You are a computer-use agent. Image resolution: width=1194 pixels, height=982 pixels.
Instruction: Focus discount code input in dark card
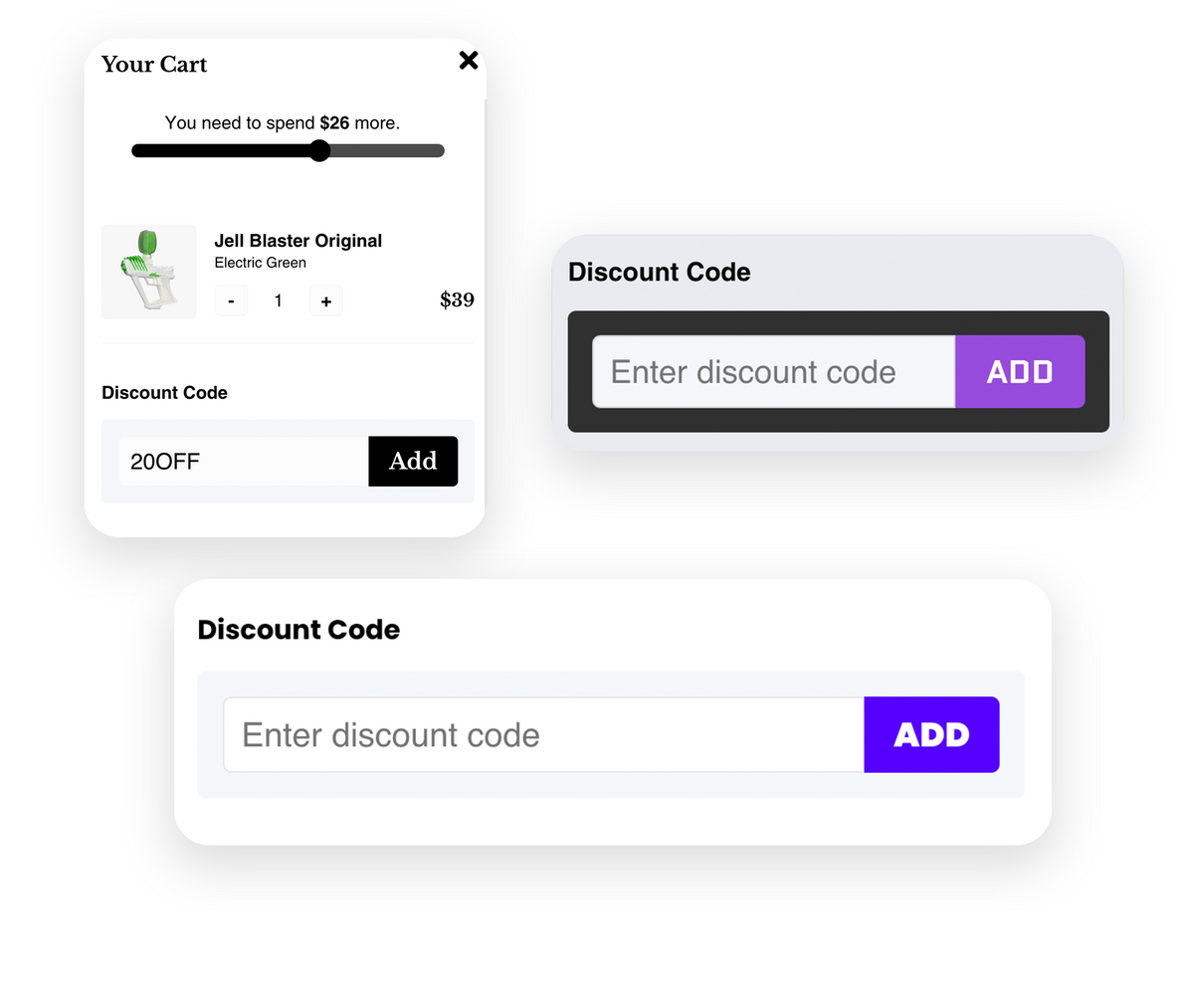click(x=773, y=372)
